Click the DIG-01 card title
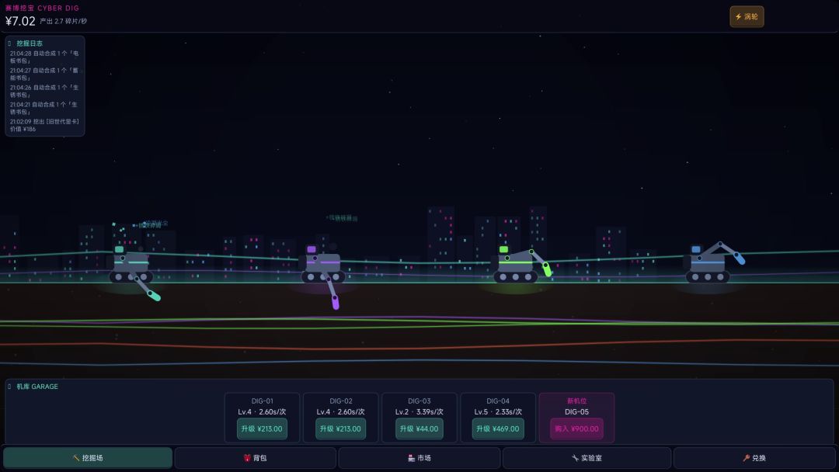The image size is (839, 472). coord(263,401)
